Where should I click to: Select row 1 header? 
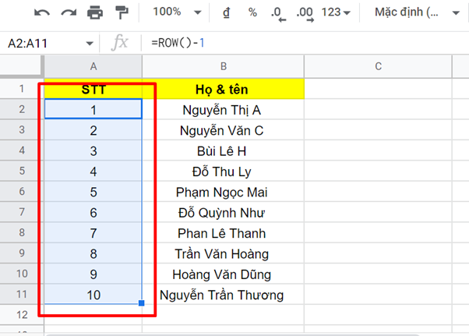coord(22,89)
